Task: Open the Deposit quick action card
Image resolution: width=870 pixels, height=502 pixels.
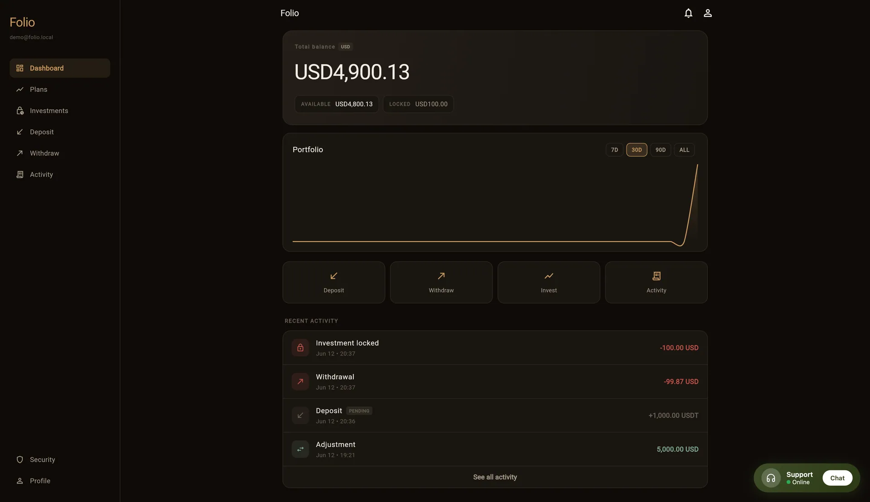Action: [334, 282]
